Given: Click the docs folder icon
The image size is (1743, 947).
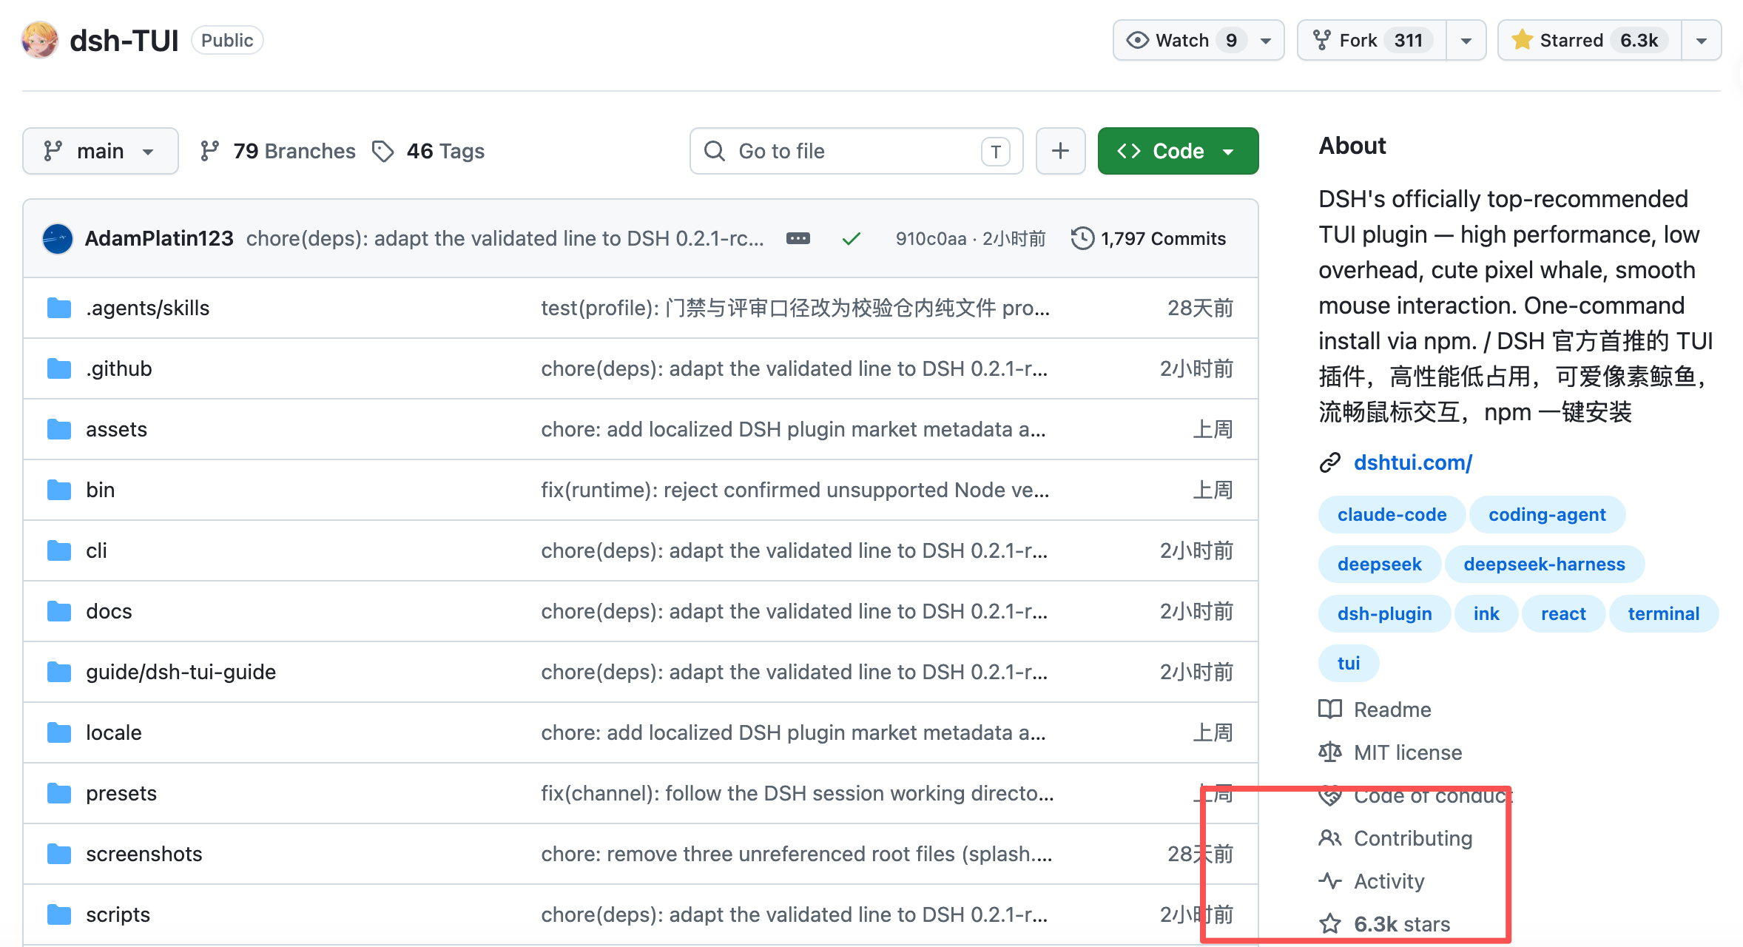Looking at the screenshot, I should tap(59, 611).
